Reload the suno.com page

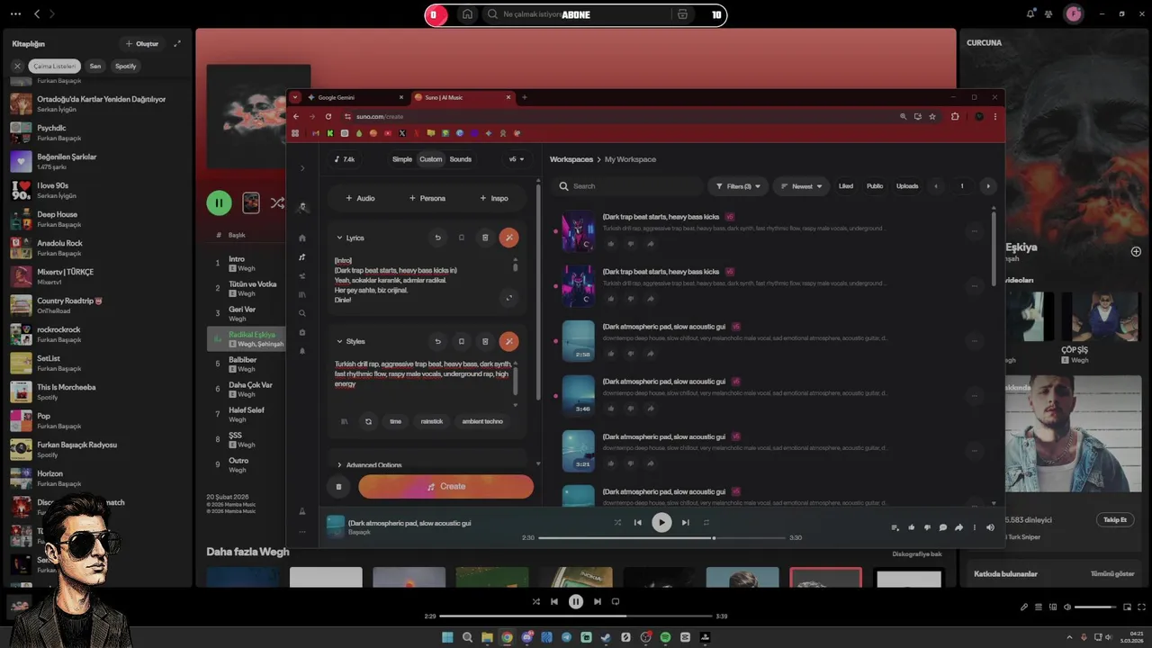[328, 116]
